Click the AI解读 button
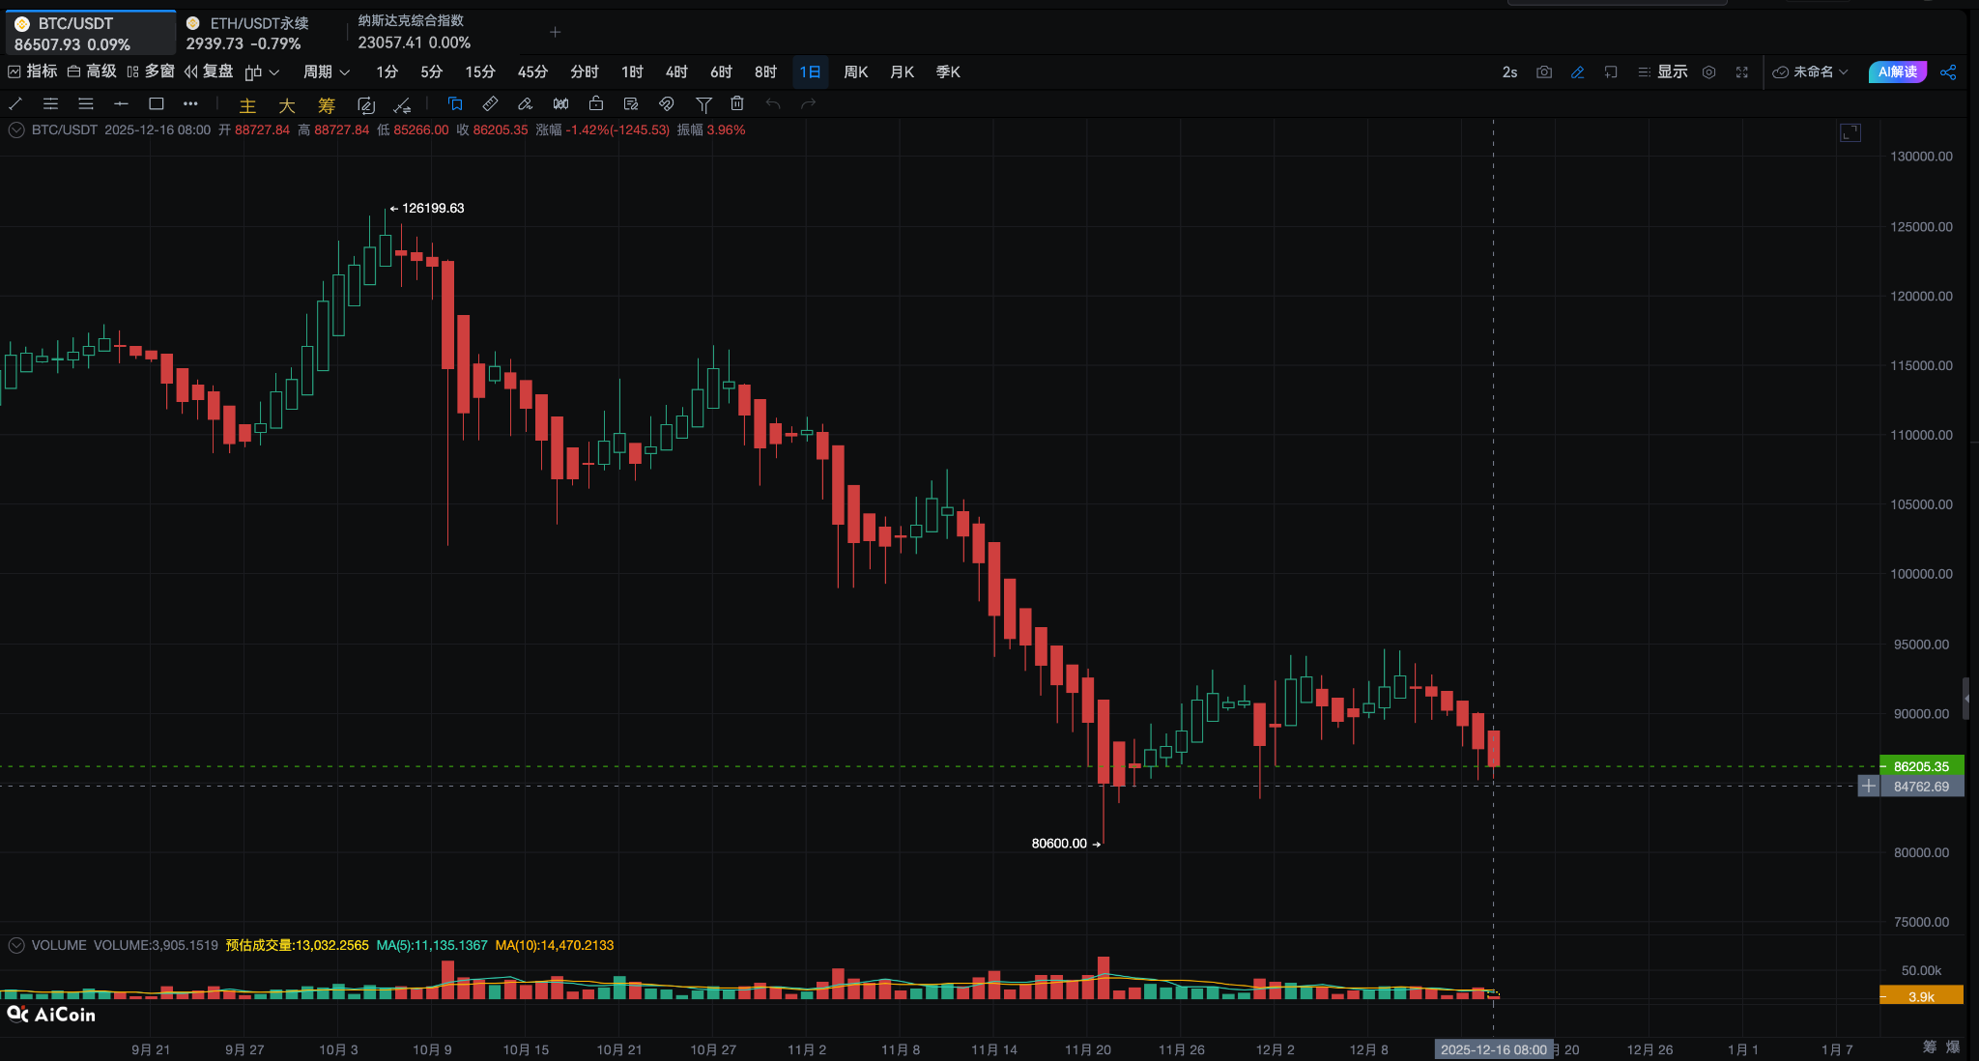Viewport: 1979px width, 1061px height. (1897, 72)
